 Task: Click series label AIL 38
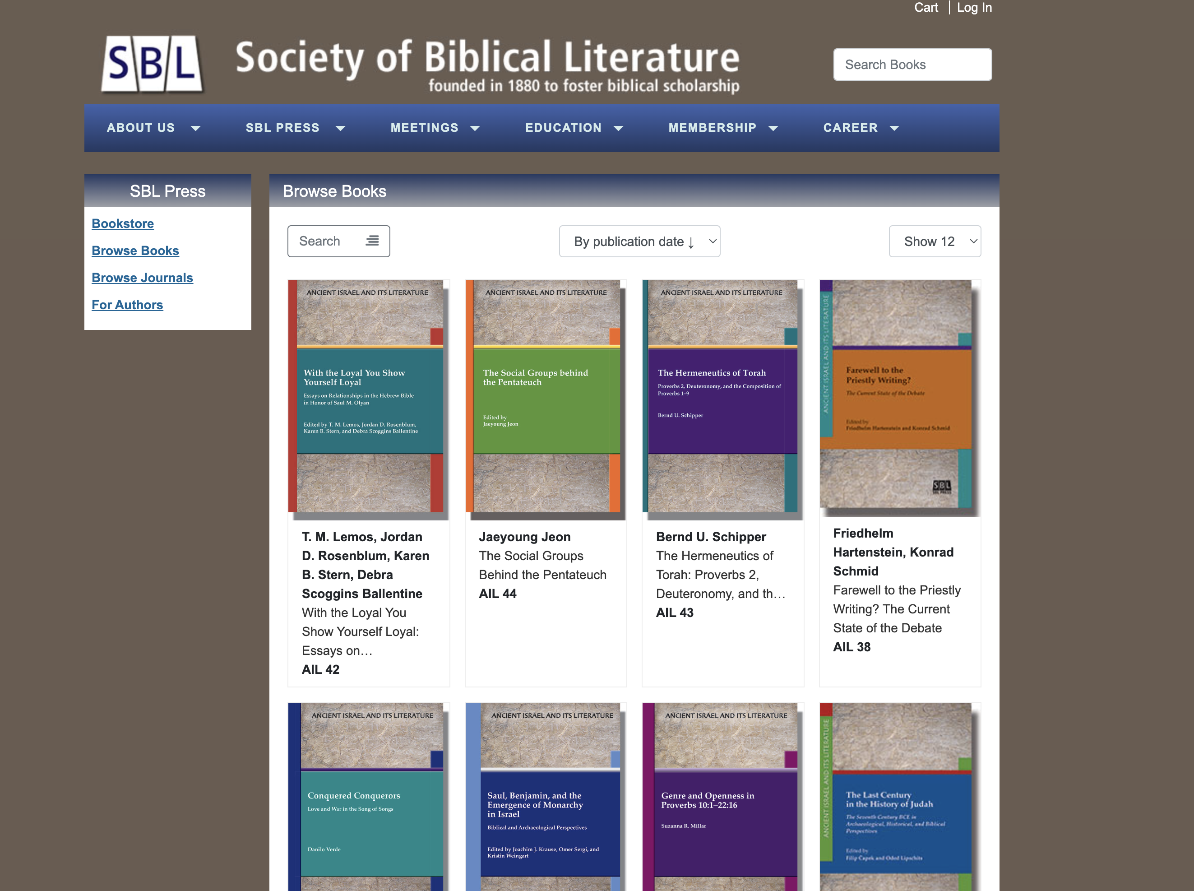(852, 647)
